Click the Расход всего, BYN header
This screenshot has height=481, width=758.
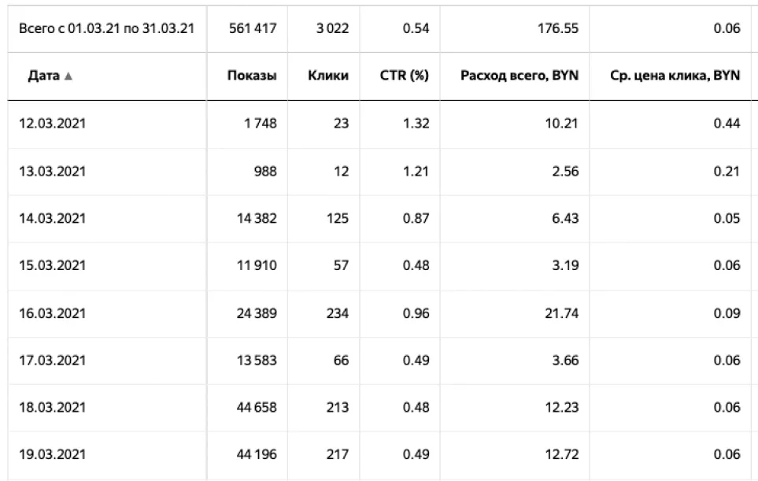[519, 76]
